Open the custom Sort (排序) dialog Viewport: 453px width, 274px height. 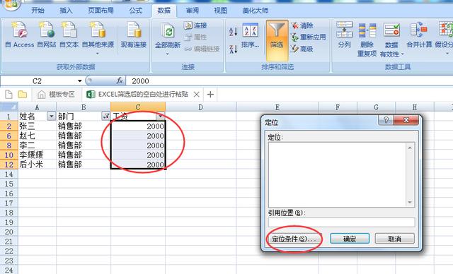250,35
